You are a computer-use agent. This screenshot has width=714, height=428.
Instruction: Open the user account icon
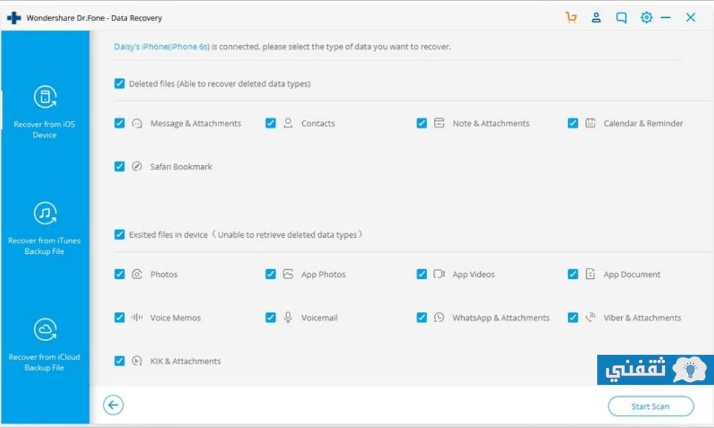[x=596, y=18]
